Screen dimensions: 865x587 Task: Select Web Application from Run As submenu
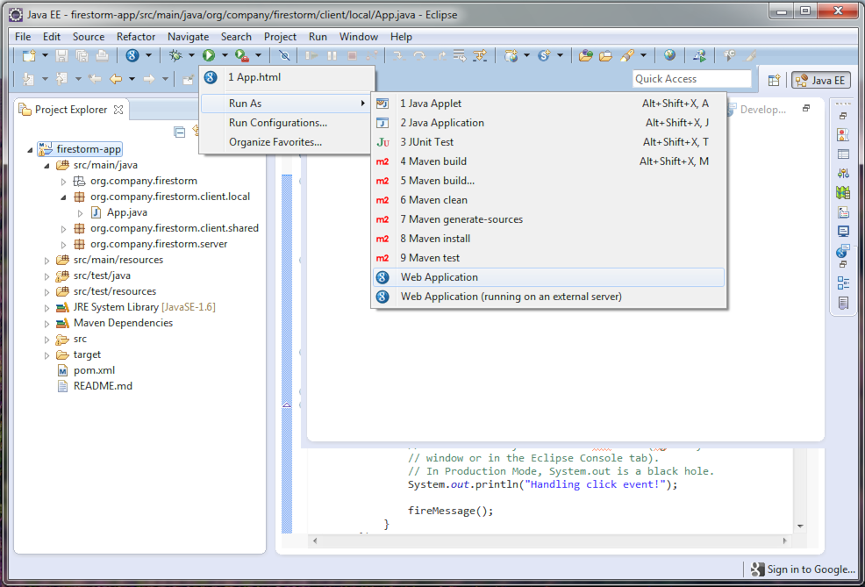(x=548, y=277)
